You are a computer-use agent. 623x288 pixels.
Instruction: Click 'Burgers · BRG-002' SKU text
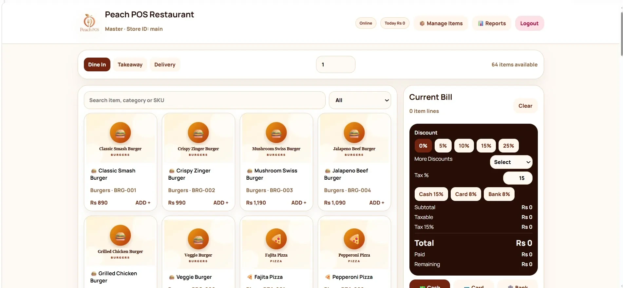coord(192,190)
